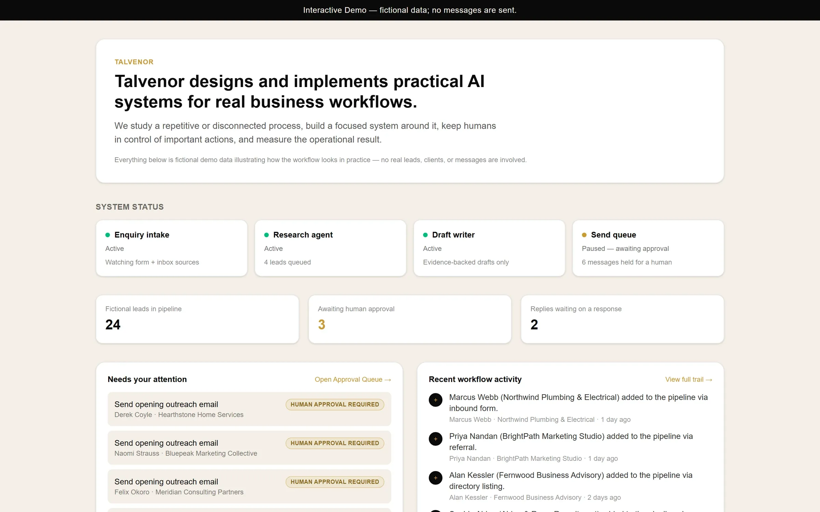The image size is (820, 512).
Task: Select the Enquiry intake status card
Action: [x=172, y=248]
